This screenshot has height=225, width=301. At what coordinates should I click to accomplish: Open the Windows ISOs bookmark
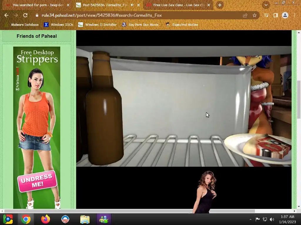58,25
